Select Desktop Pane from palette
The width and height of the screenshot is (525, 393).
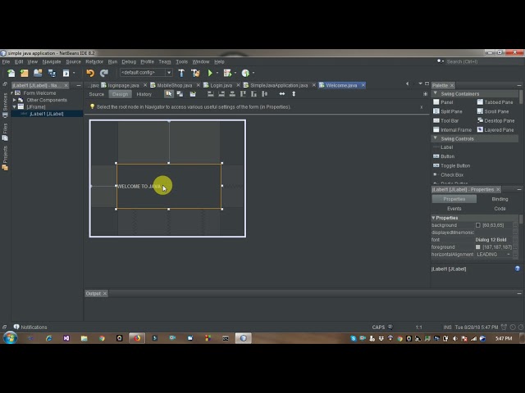(495, 120)
